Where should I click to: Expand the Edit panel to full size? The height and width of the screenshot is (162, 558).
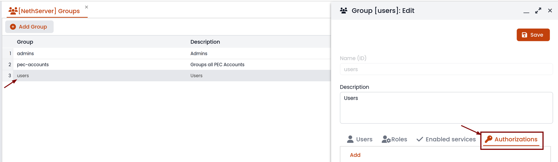pos(538,11)
